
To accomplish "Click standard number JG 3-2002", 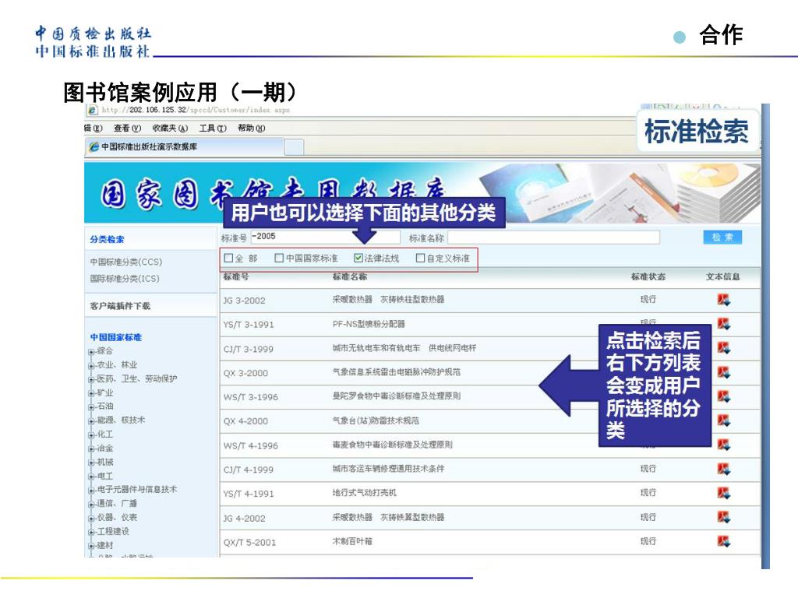I will 244,301.
